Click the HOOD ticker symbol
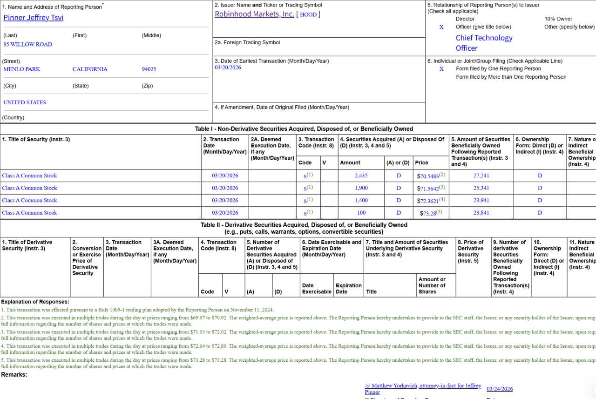Viewport: 596px width, 399px height. (x=308, y=14)
